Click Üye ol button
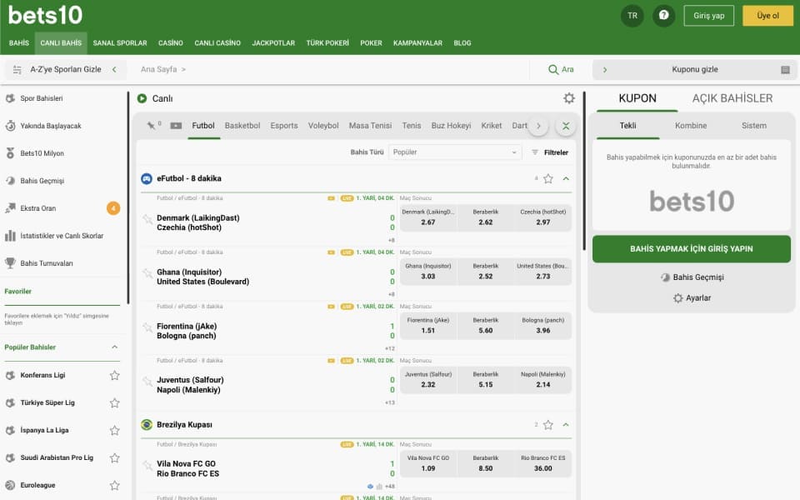The width and height of the screenshot is (800, 500). click(x=767, y=15)
